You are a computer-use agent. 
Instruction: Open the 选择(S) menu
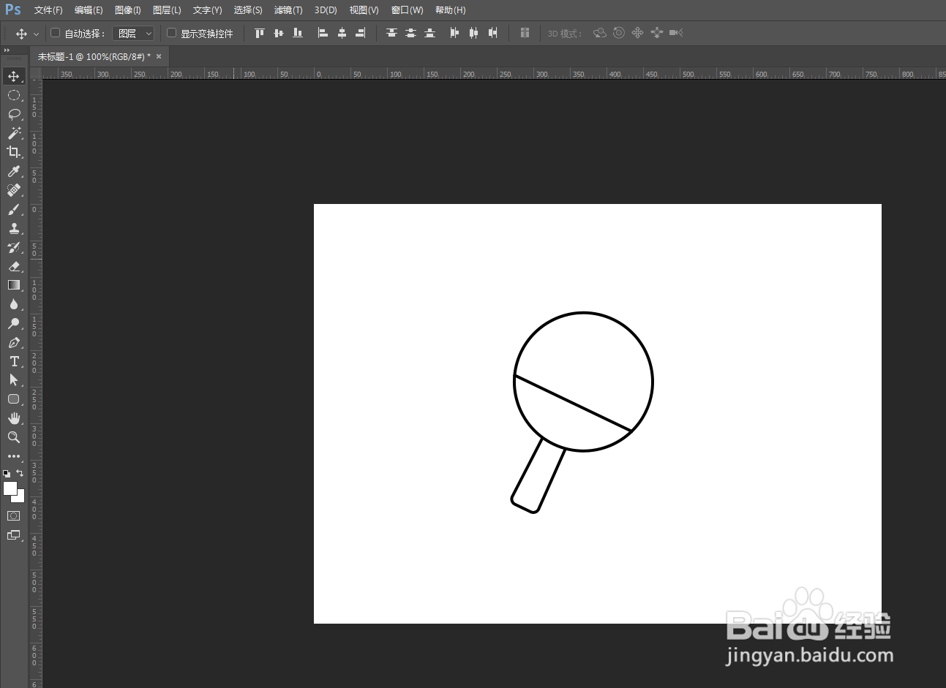pyautogui.click(x=248, y=10)
